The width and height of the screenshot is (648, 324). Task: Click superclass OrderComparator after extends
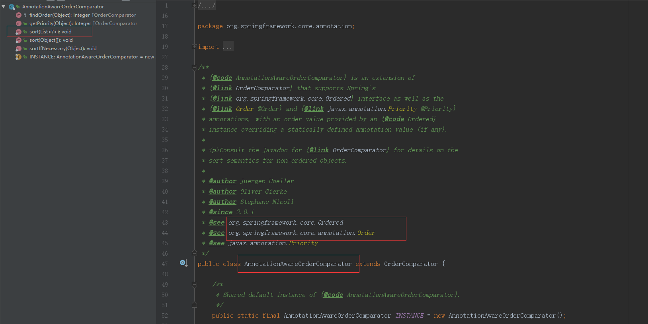tap(411, 264)
